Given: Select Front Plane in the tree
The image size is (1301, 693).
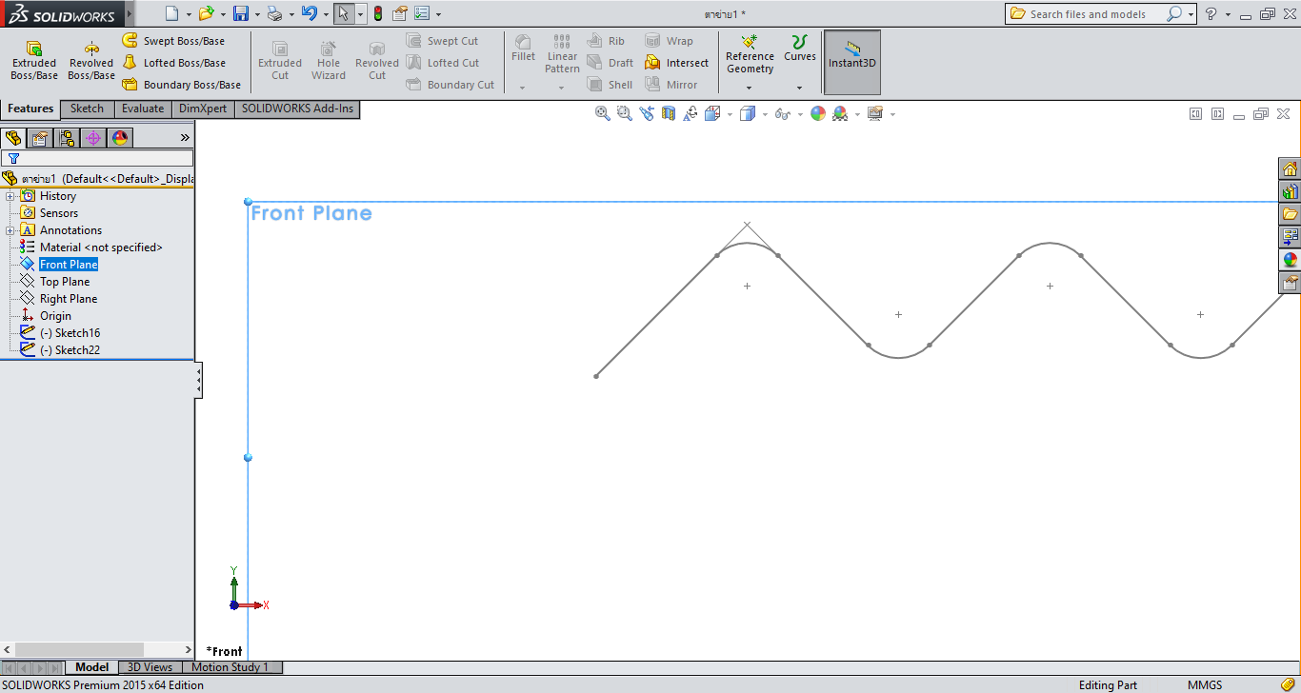Looking at the screenshot, I should point(69,265).
